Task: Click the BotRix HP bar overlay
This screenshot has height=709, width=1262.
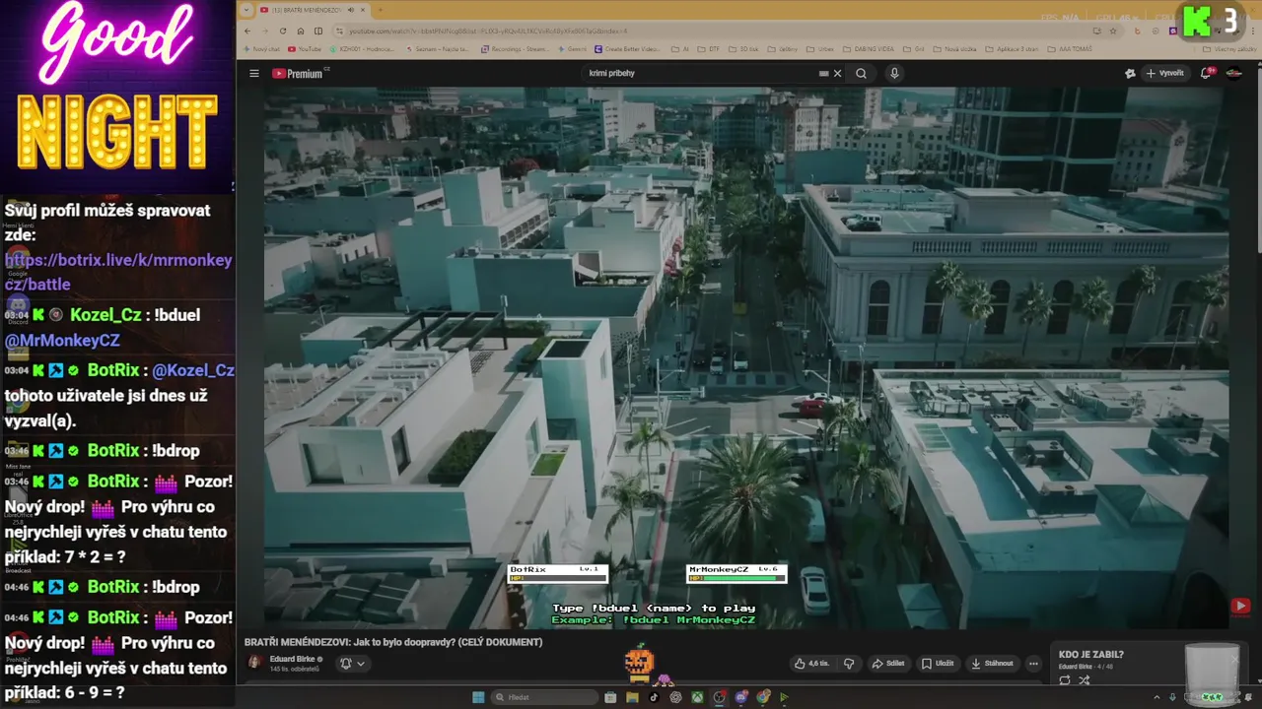Action: coord(557,573)
